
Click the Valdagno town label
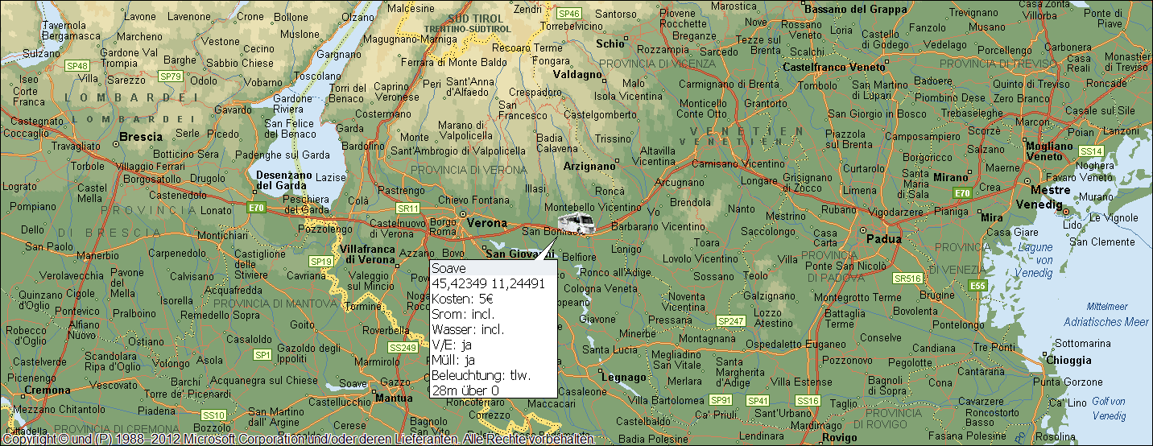tap(579, 75)
